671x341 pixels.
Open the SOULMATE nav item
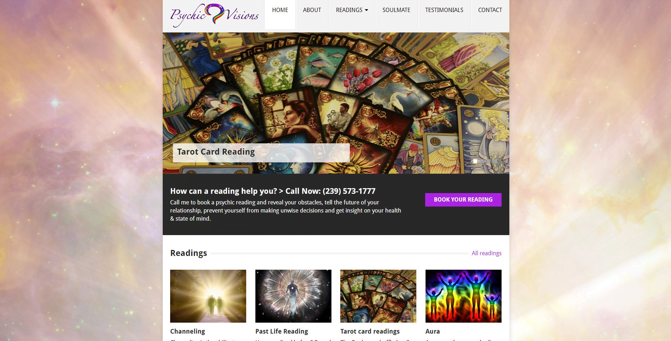397,14
